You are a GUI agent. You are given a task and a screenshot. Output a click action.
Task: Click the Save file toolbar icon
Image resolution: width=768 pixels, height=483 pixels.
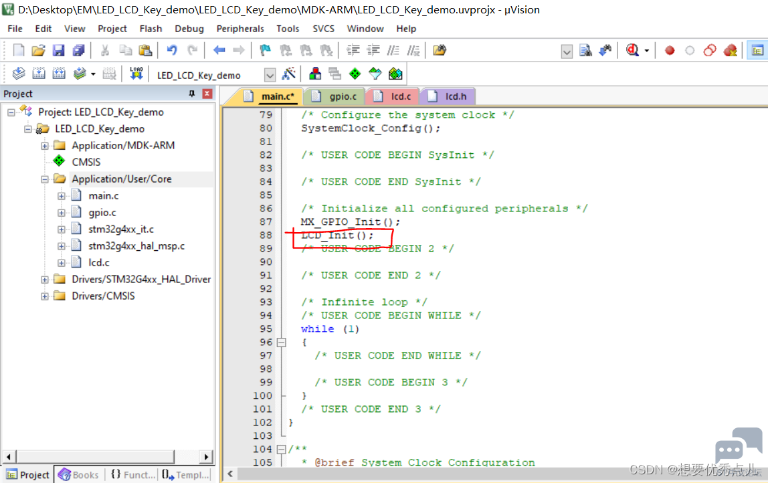click(x=58, y=50)
